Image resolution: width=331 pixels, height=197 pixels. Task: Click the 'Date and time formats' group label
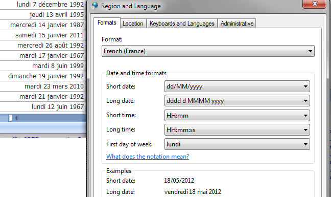136,73
